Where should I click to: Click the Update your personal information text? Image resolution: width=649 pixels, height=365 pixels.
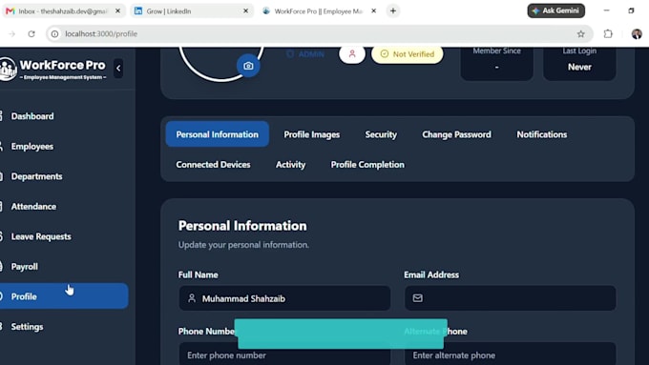point(243,245)
